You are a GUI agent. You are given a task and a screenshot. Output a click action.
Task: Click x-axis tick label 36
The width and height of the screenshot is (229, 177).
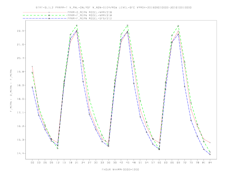[108, 163]
